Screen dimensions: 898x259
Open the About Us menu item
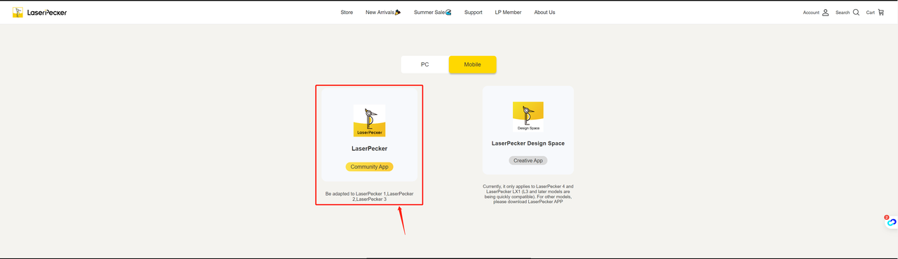tap(544, 13)
